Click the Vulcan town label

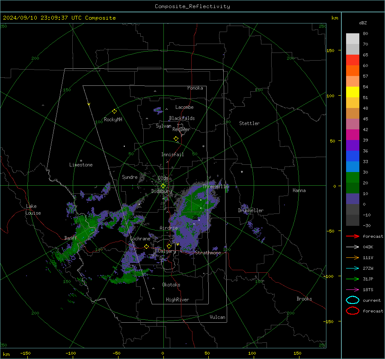tap(218, 317)
